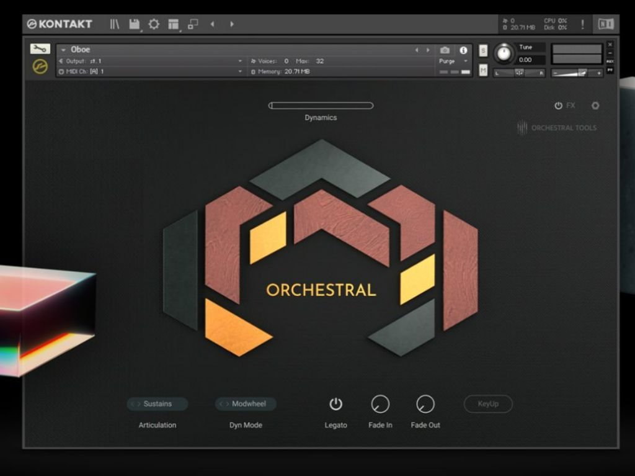The image size is (635, 476).
Task: Toggle the KeyUp button
Action: tap(488, 404)
